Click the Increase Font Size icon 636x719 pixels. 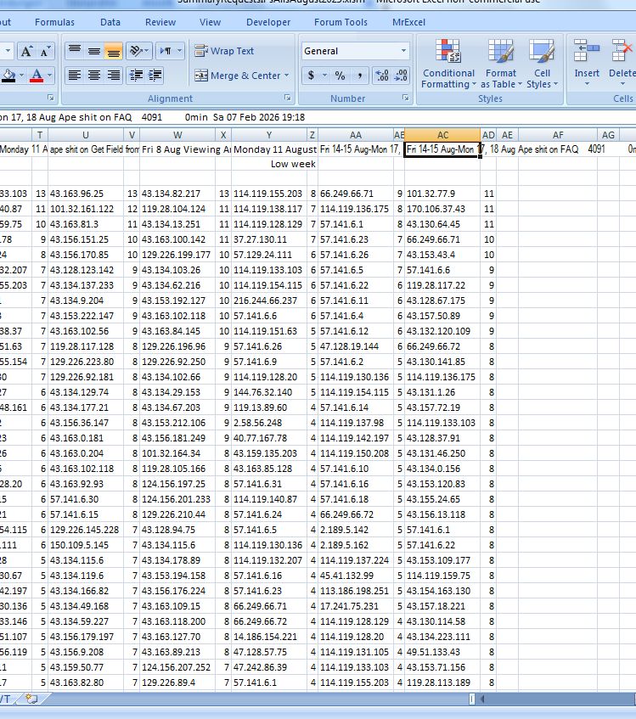(x=26, y=51)
